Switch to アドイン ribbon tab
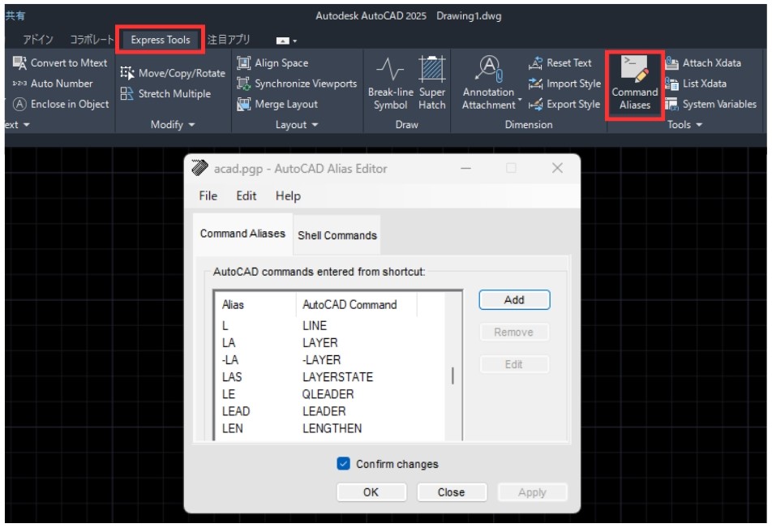This screenshot has height=528, width=772. (x=38, y=40)
